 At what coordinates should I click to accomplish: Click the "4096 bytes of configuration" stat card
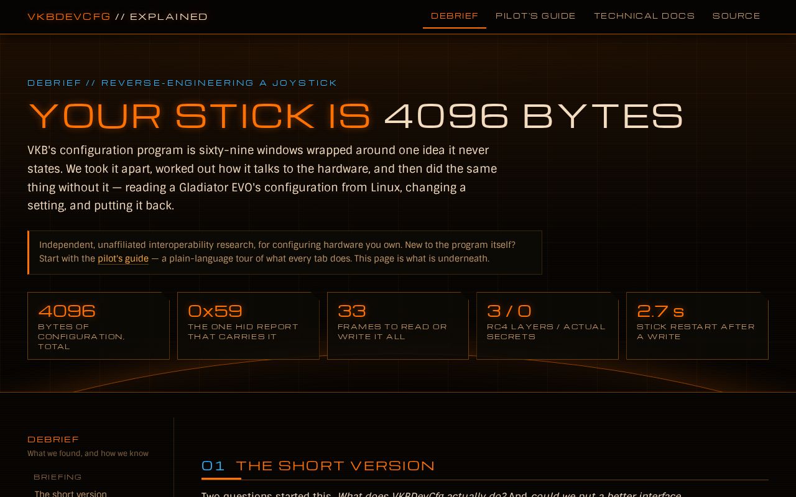[x=98, y=326]
